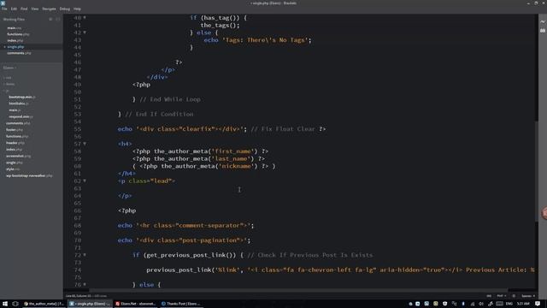Click the Brackets app icon in title bar
This screenshot has width=547, height=308.
click(x=3, y=3)
